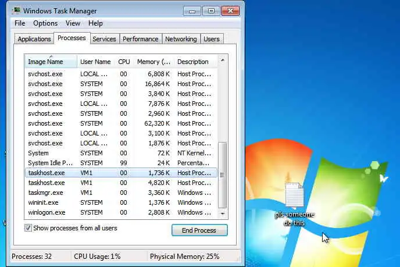Viewport: 400px width, 267px height.
Task: Sort by CPU column header
Action: 124,62
